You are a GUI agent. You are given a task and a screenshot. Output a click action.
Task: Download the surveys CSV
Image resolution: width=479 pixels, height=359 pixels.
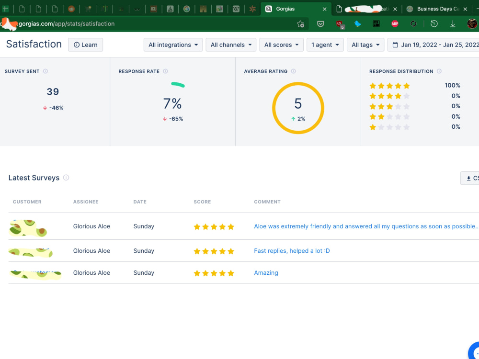pyautogui.click(x=470, y=178)
